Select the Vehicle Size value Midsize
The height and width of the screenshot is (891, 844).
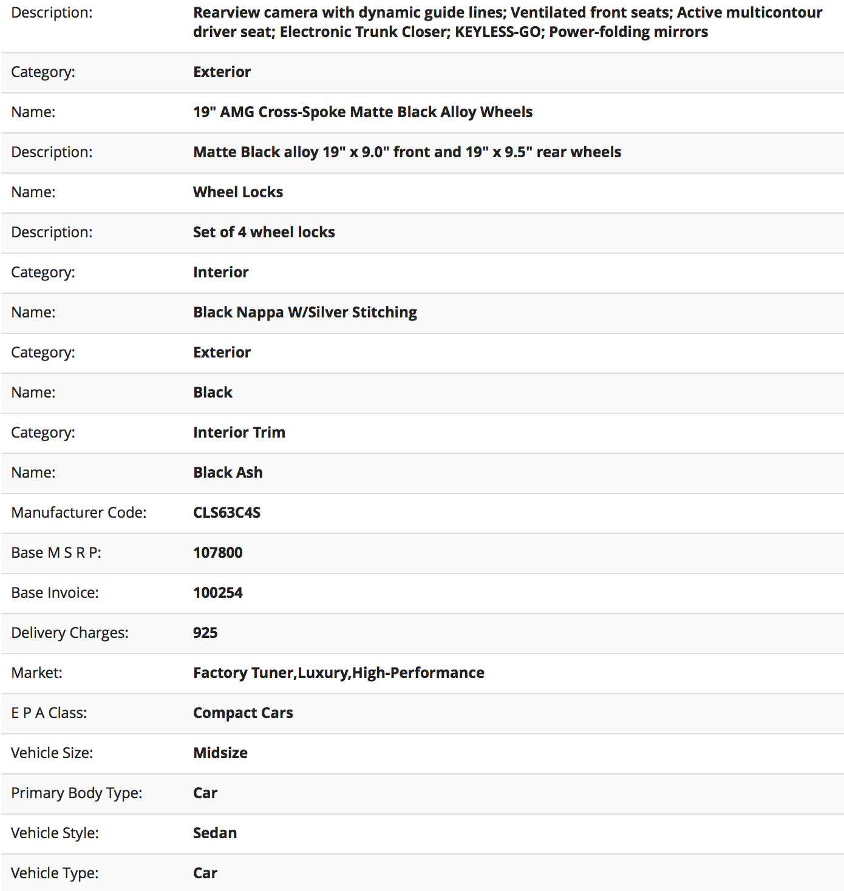(220, 753)
